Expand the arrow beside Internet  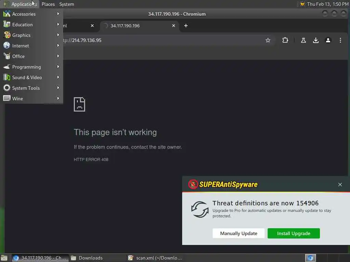click(x=58, y=45)
